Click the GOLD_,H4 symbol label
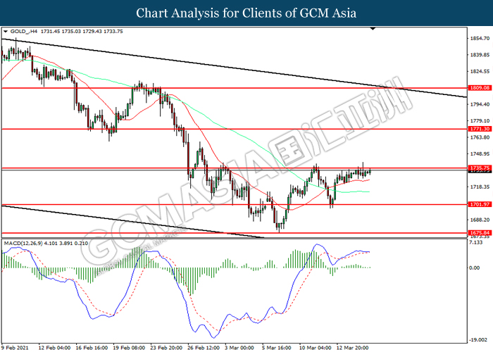Viewport: 493px width, 352px height. coord(23,32)
